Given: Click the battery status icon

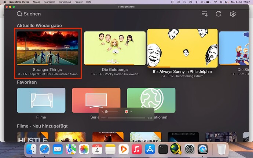Looking at the screenshot, I should (209, 2).
